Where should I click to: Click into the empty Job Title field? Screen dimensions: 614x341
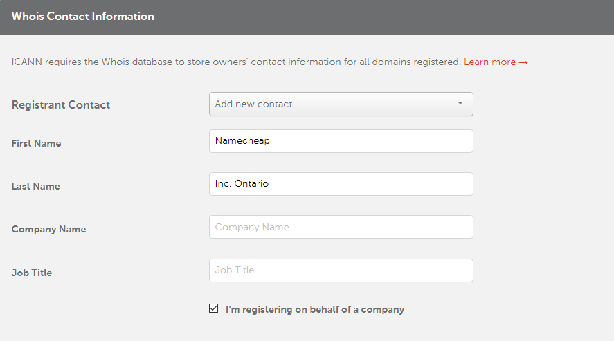(341, 270)
